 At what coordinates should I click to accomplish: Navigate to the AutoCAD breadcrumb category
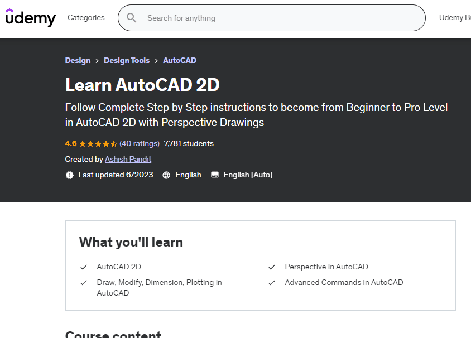click(x=180, y=61)
